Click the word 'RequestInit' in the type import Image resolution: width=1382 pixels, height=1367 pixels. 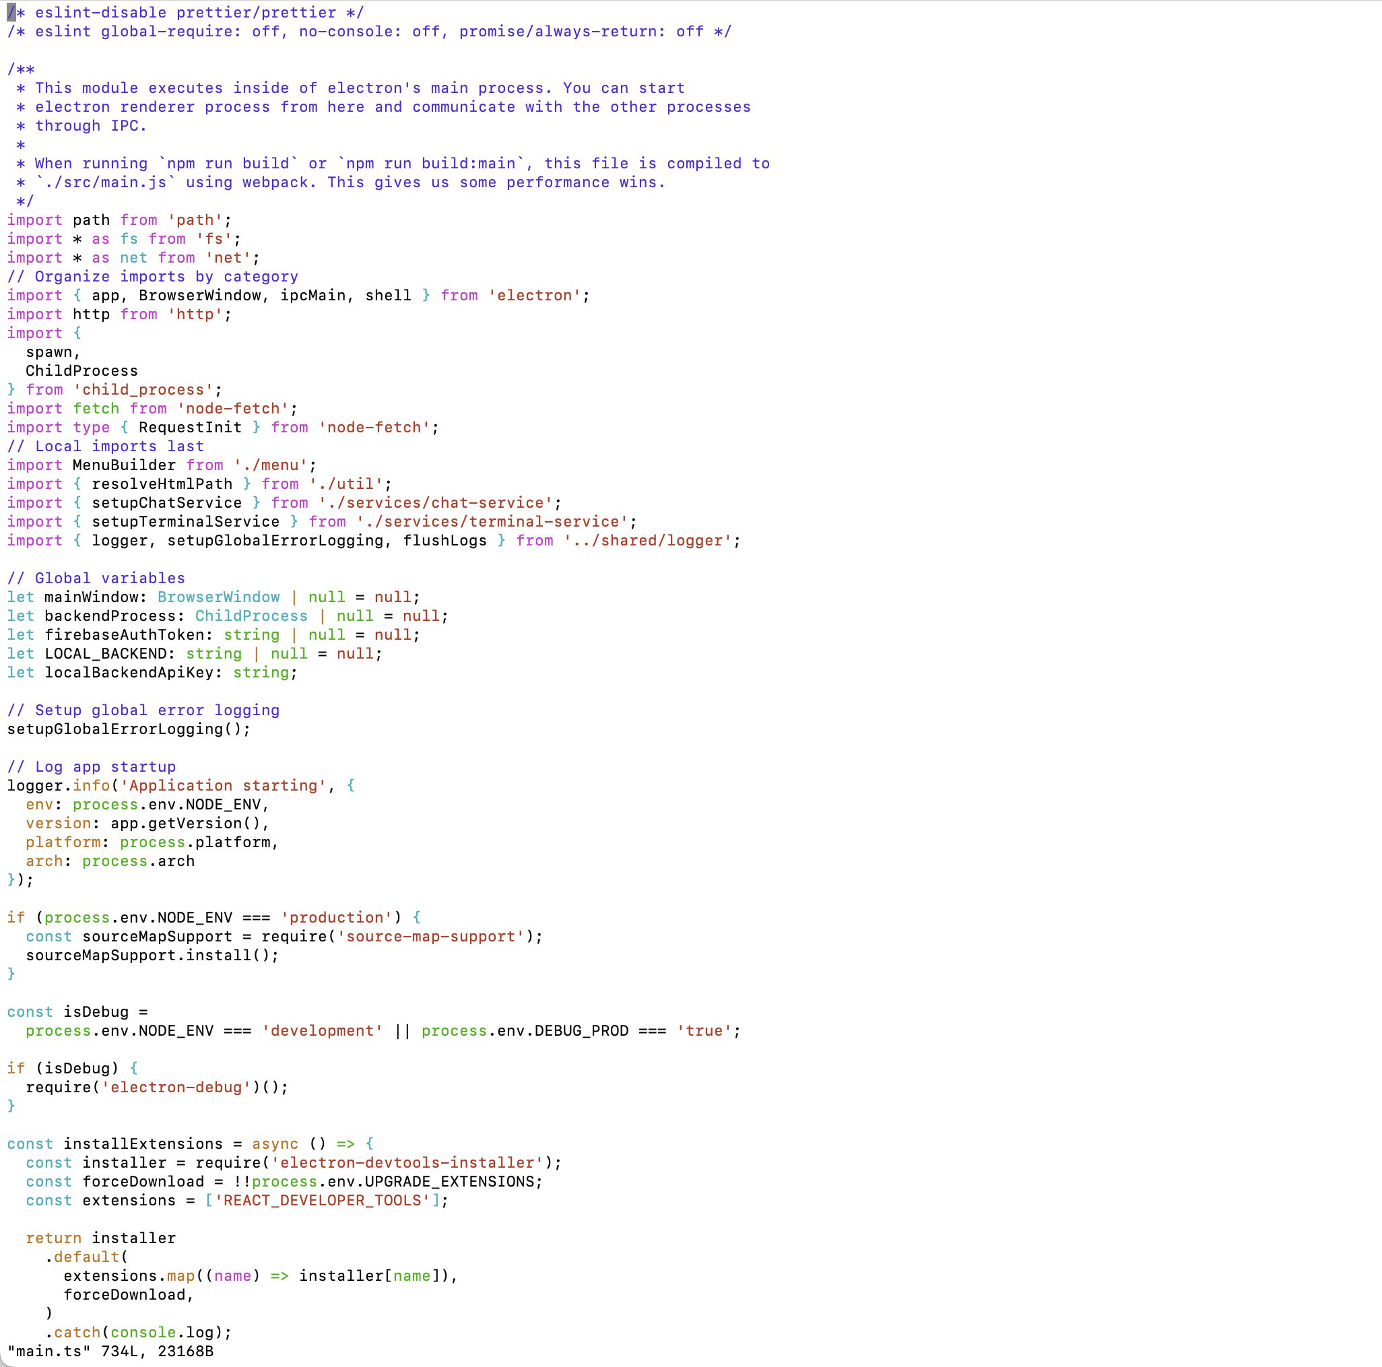191,427
